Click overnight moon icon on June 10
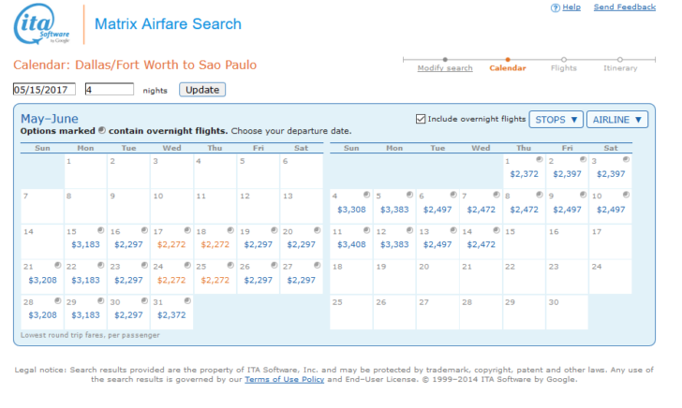Image resolution: width=682 pixels, height=408 pixels. click(626, 195)
